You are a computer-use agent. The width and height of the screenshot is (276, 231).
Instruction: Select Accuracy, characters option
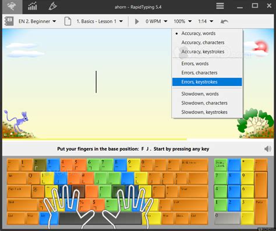[207, 42]
